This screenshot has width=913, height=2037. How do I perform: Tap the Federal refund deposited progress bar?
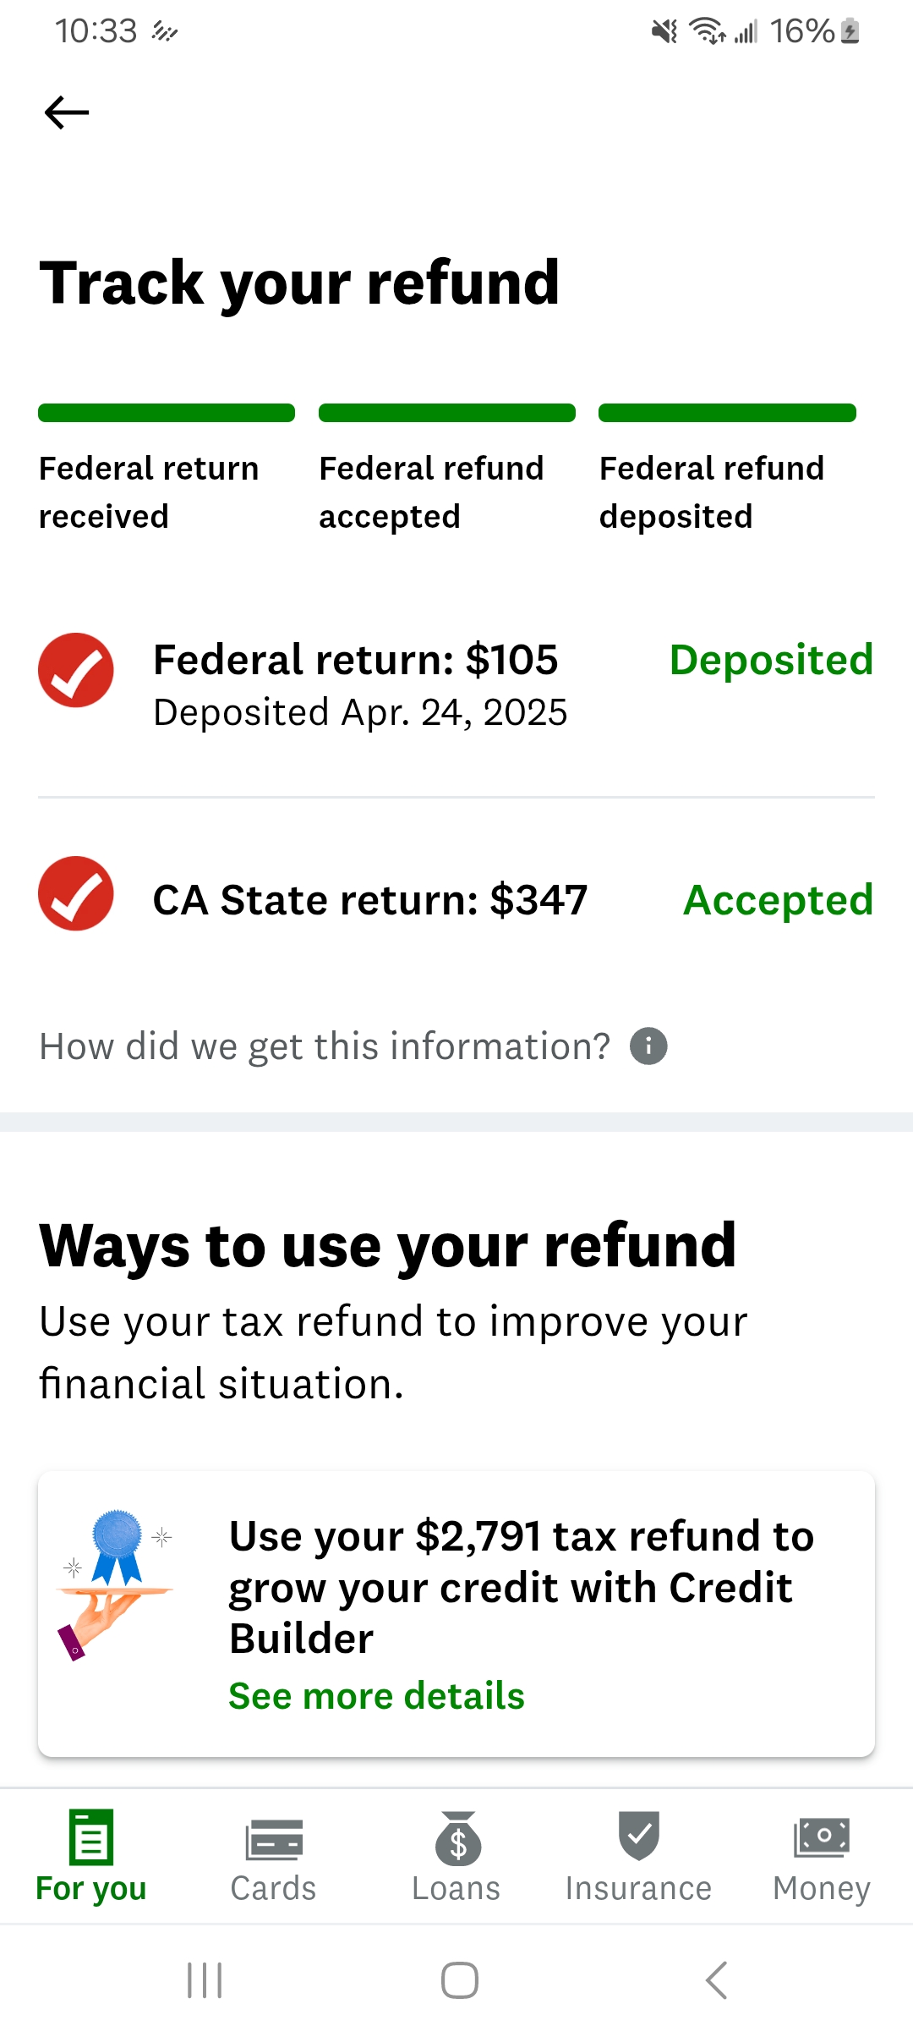[728, 412]
